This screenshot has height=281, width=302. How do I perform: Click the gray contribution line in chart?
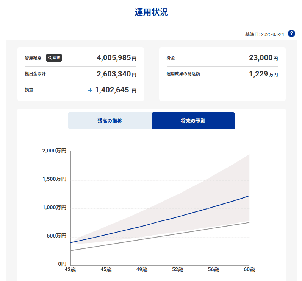[x=160, y=236]
